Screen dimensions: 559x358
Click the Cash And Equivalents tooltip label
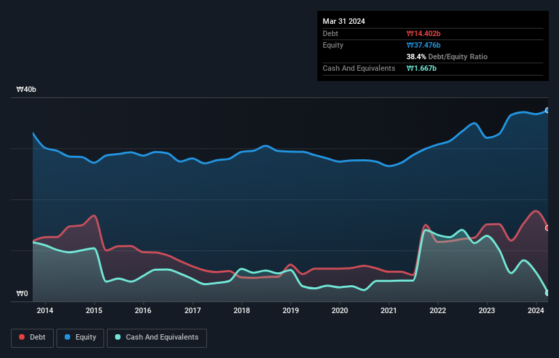[x=359, y=68]
